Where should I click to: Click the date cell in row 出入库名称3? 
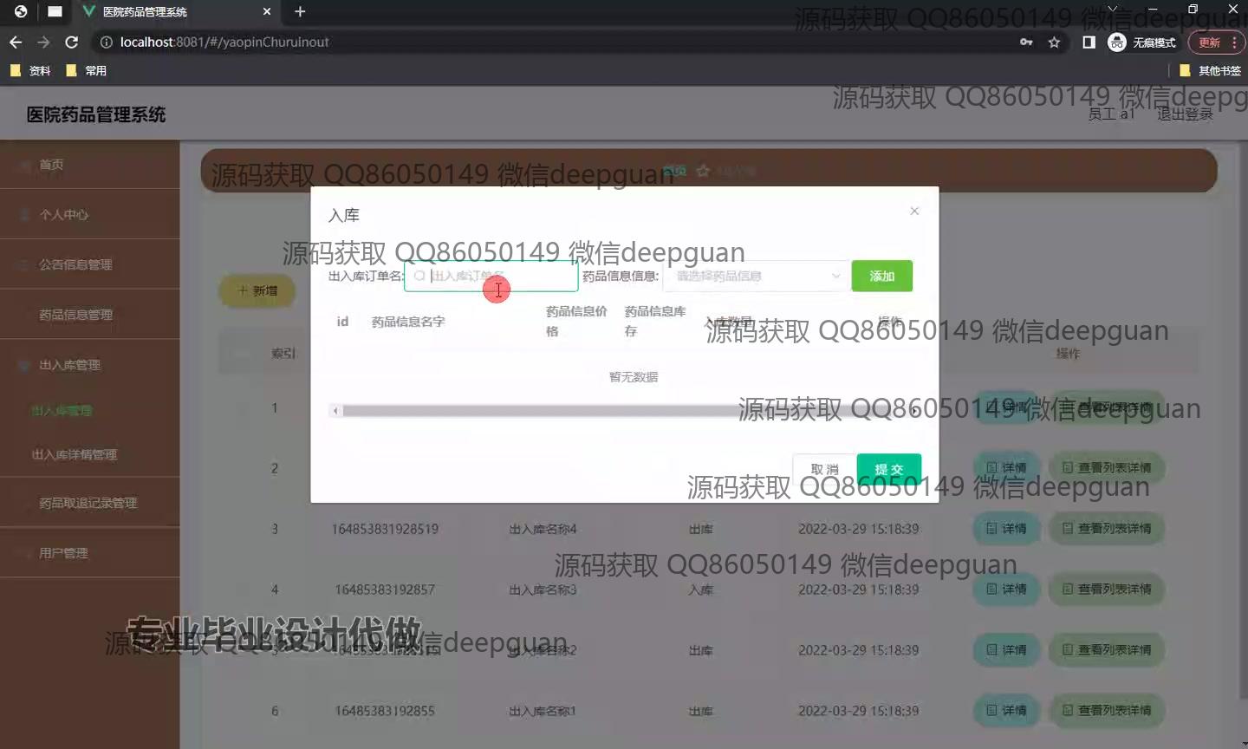[x=858, y=589]
